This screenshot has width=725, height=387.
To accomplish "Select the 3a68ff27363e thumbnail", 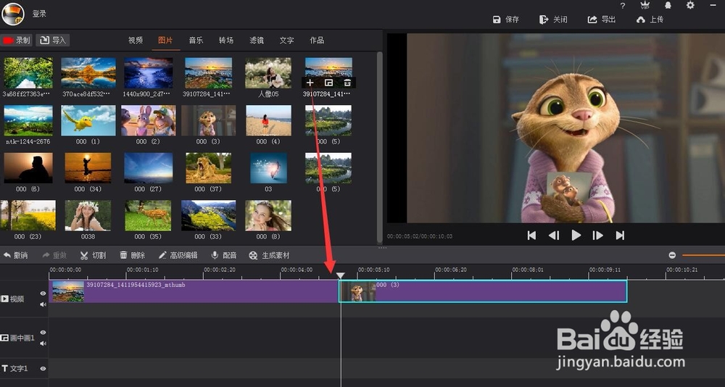I will [28, 72].
